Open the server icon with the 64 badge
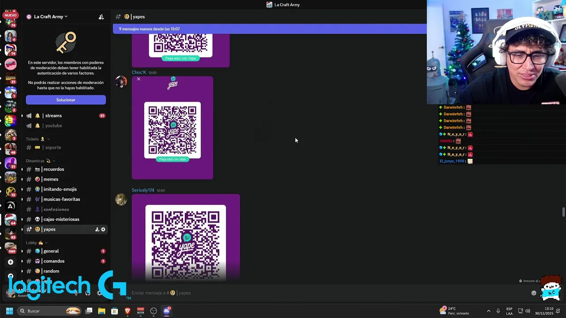Image resolution: width=566 pixels, height=318 pixels. click(x=11, y=220)
